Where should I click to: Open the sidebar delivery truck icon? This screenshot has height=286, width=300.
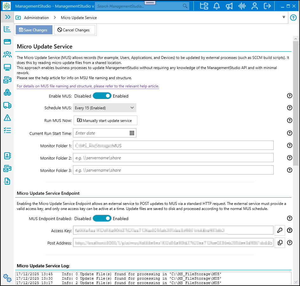click(7, 105)
